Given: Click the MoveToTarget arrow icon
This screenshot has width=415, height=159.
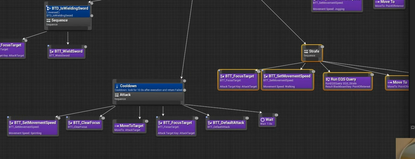Looking at the screenshot, I should [x=117, y=126].
